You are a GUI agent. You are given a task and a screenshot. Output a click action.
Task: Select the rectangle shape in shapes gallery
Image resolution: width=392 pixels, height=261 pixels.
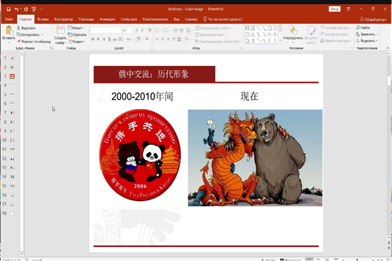click(x=269, y=28)
